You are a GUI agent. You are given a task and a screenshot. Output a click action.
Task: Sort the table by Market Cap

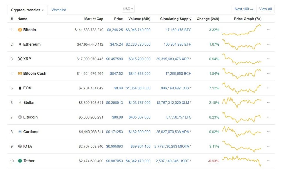click(x=94, y=19)
